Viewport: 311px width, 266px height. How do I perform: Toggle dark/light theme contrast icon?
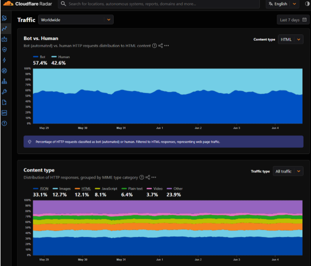tap(307, 4)
